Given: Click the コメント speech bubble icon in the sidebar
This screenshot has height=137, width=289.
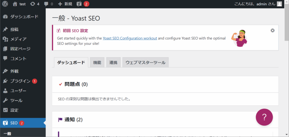Looking at the screenshot, I should click(x=5, y=59).
